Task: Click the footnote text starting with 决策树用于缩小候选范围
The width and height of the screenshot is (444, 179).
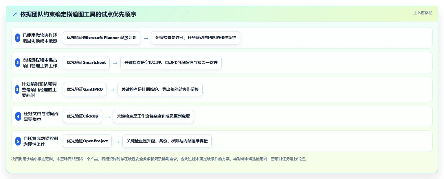Action: (x=159, y=159)
